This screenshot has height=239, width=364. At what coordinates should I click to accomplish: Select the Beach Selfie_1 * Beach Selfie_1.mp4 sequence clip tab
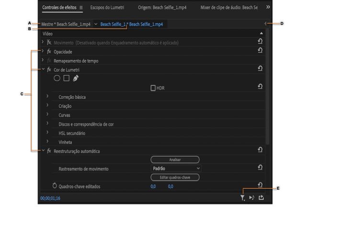click(x=131, y=24)
